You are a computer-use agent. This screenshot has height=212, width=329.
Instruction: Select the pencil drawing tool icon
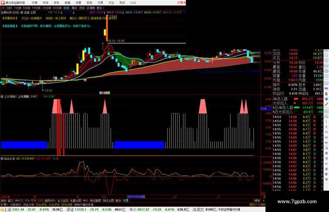click(326, 104)
